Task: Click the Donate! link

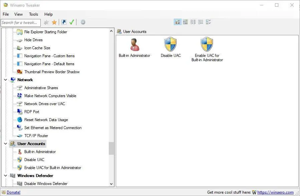Action: coord(13,192)
